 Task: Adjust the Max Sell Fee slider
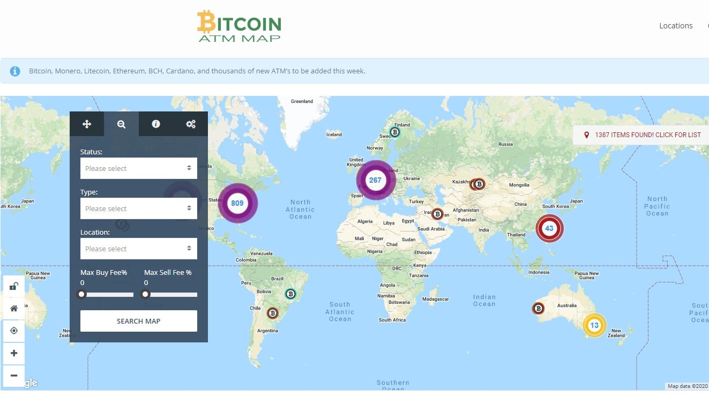point(145,294)
